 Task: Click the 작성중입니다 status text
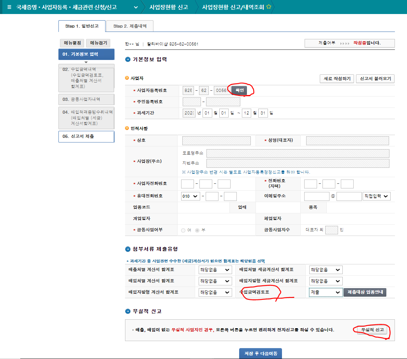coord(367,43)
